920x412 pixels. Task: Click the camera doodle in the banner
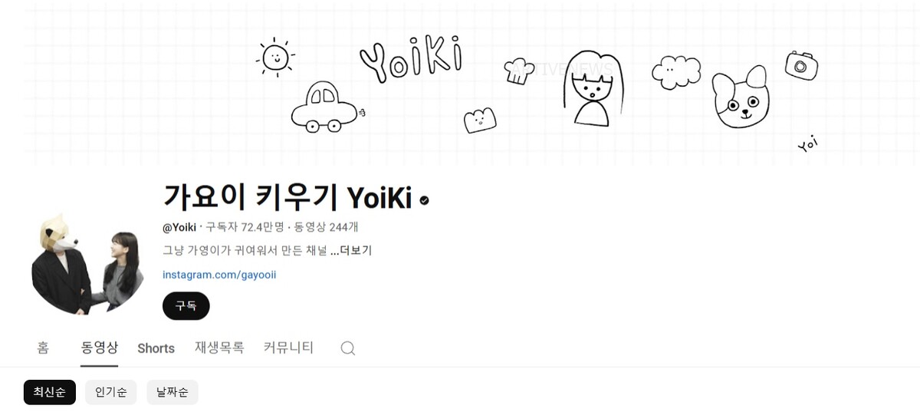(x=801, y=66)
